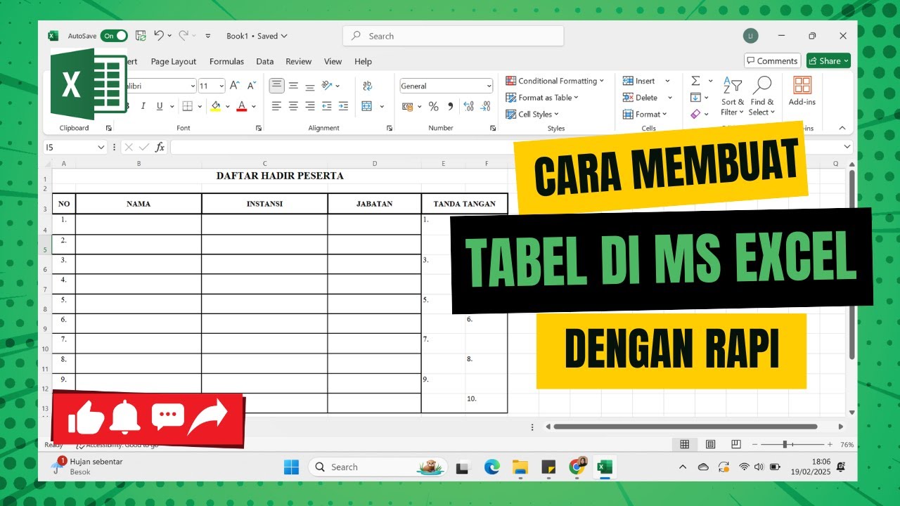The width and height of the screenshot is (900, 506).
Task: Toggle the AutoSave switch
Action: coord(114,36)
